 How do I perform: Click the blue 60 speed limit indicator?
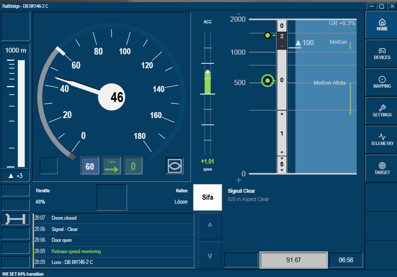click(x=90, y=166)
